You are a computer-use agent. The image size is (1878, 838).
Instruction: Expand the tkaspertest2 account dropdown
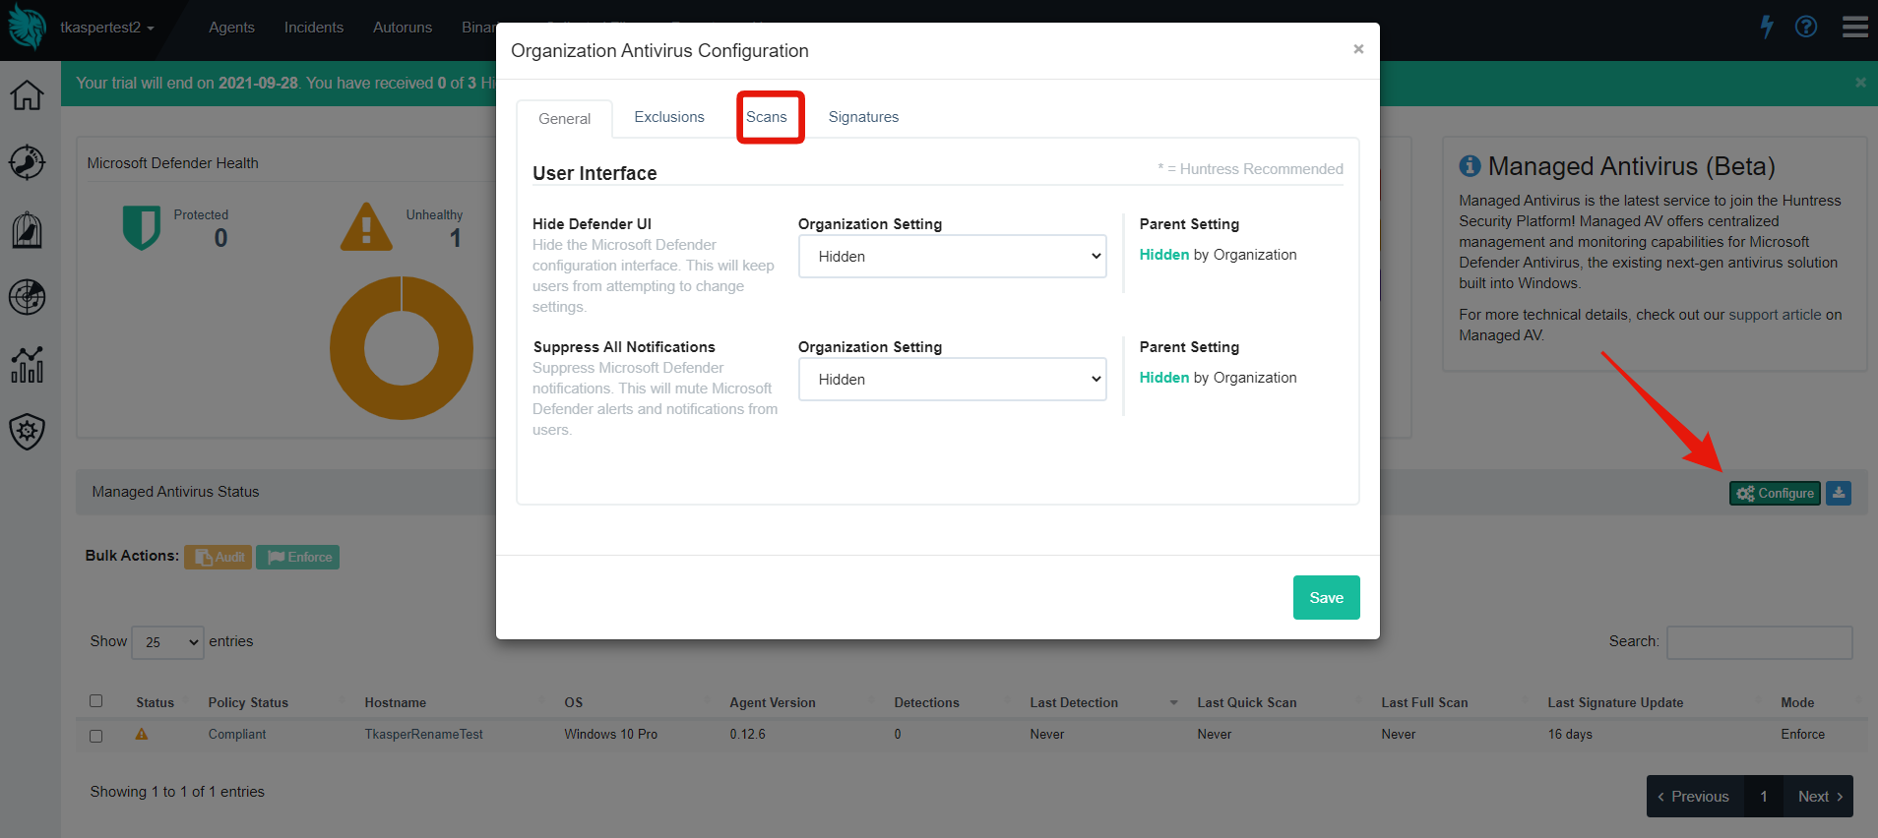[x=106, y=28]
